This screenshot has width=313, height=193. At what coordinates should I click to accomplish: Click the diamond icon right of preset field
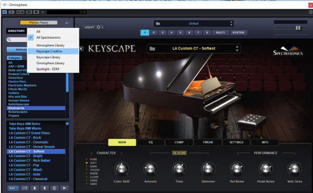85,12
